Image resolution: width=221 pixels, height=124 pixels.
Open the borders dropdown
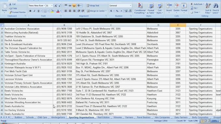[48, 11]
